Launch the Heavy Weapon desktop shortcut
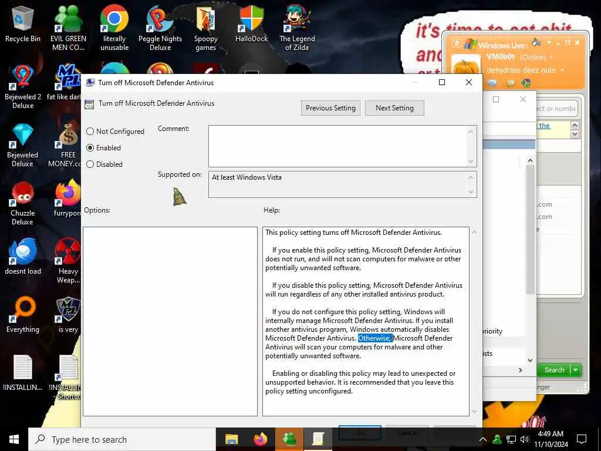Viewport: 601px width, 451px height. [68, 261]
